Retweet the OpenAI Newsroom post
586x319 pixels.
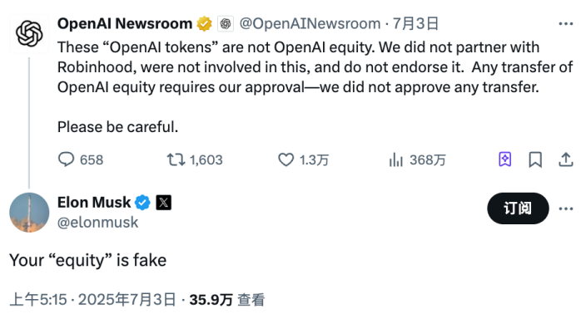[x=195, y=159]
